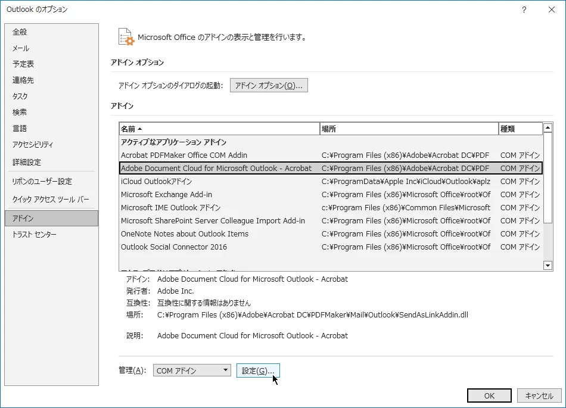Click the add-in list scroll down arrow
This screenshot has height=408, width=566.
548,266
